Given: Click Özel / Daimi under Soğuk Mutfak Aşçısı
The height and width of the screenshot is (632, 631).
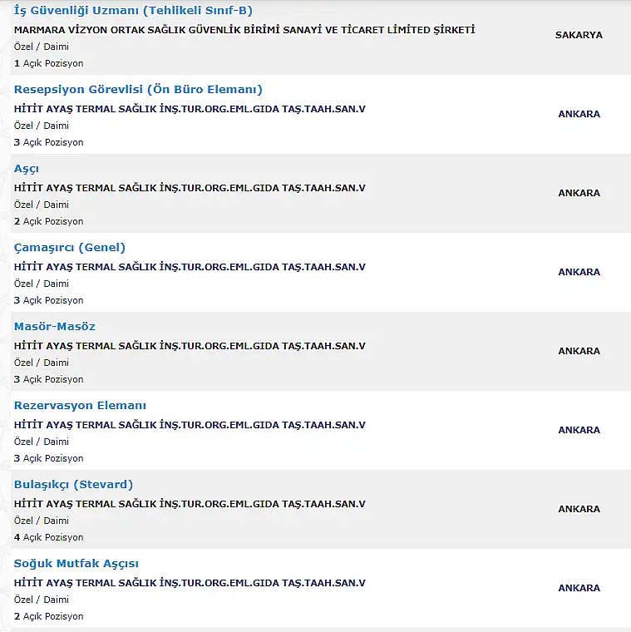Looking at the screenshot, I should point(42,600).
